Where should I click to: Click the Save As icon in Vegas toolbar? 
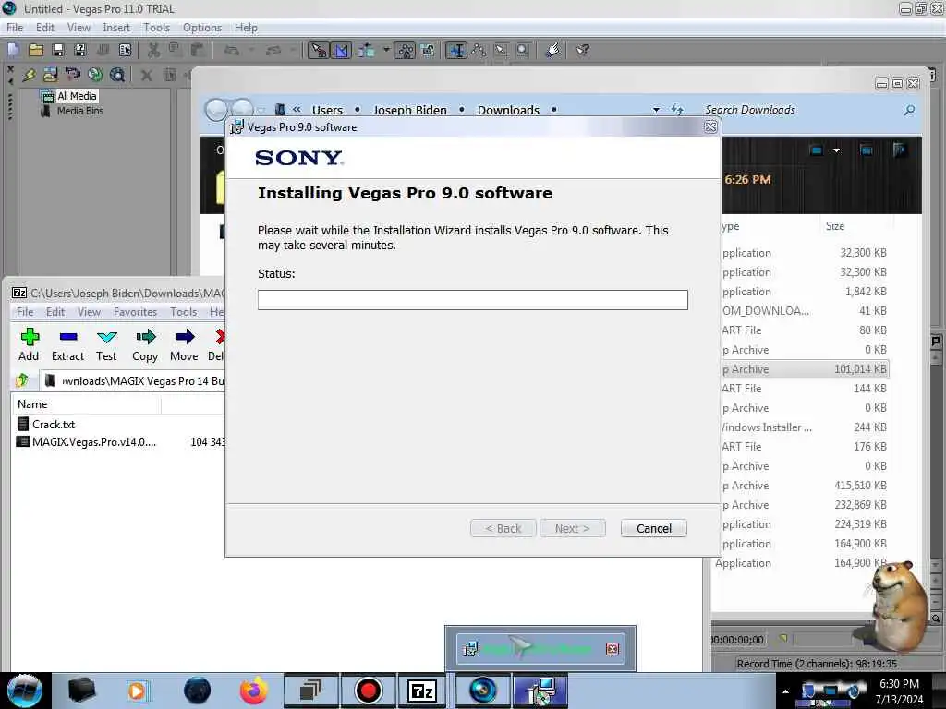tap(80, 50)
